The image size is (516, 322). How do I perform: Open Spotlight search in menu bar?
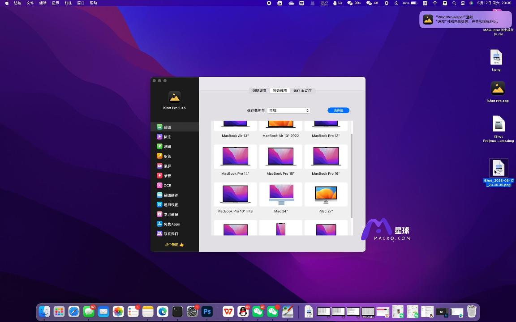454,3
